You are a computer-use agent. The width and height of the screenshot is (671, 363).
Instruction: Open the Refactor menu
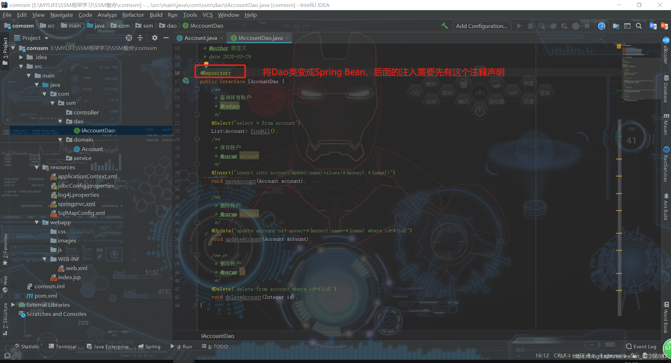click(133, 15)
